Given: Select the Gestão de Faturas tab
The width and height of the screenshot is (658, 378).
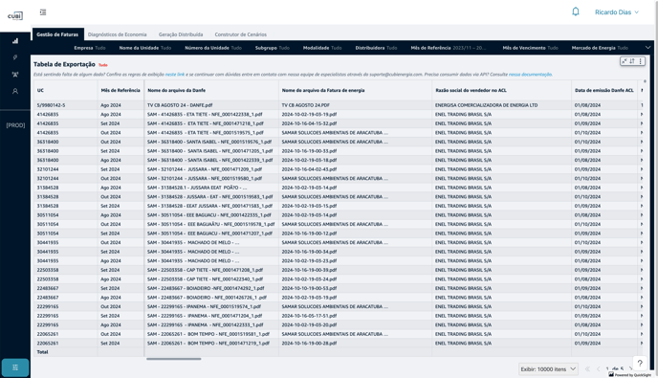Looking at the screenshot, I should point(57,34).
